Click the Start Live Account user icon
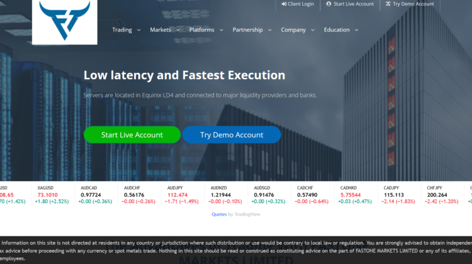This screenshot has height=264, width=472. [x=329, y=4]
